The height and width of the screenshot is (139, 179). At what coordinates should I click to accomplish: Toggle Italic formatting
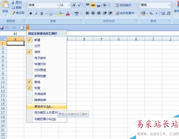coord(36,13)
